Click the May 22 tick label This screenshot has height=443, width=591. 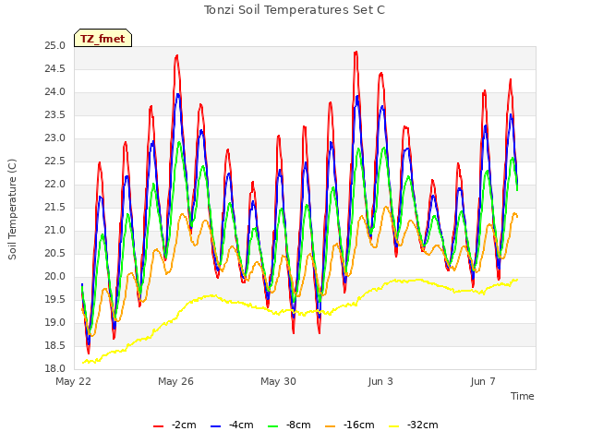click(x=74, y=381)
